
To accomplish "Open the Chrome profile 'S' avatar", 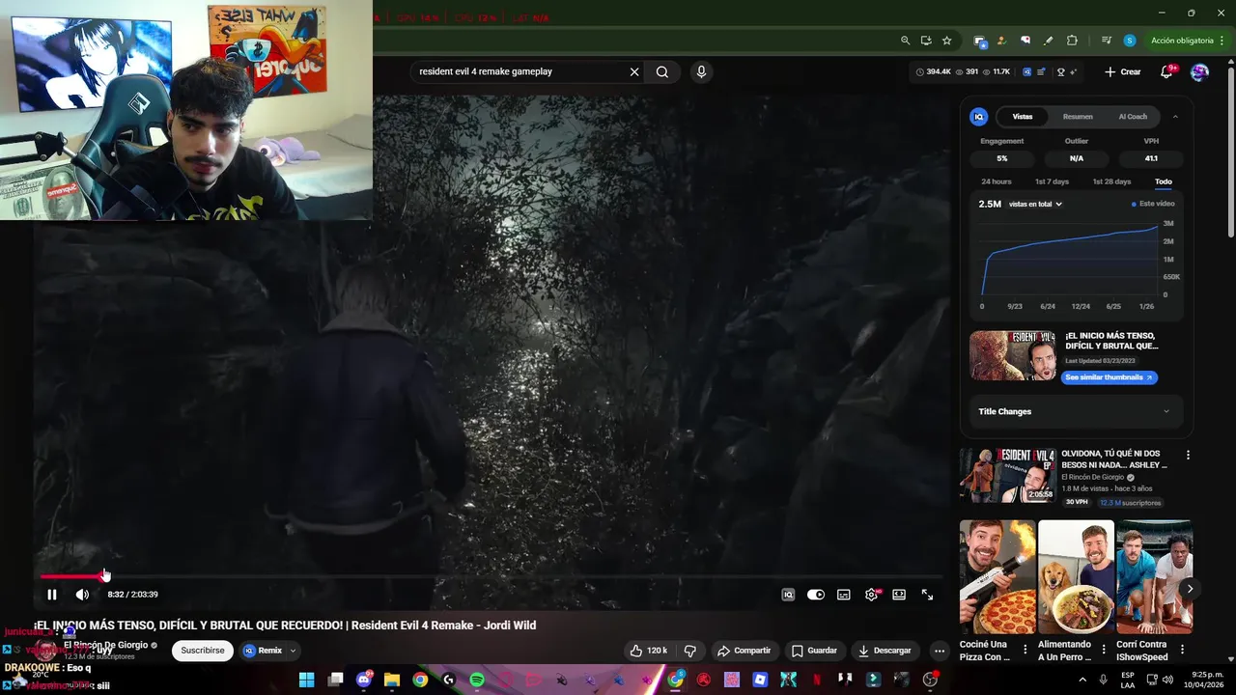I will pos(1130,41).
